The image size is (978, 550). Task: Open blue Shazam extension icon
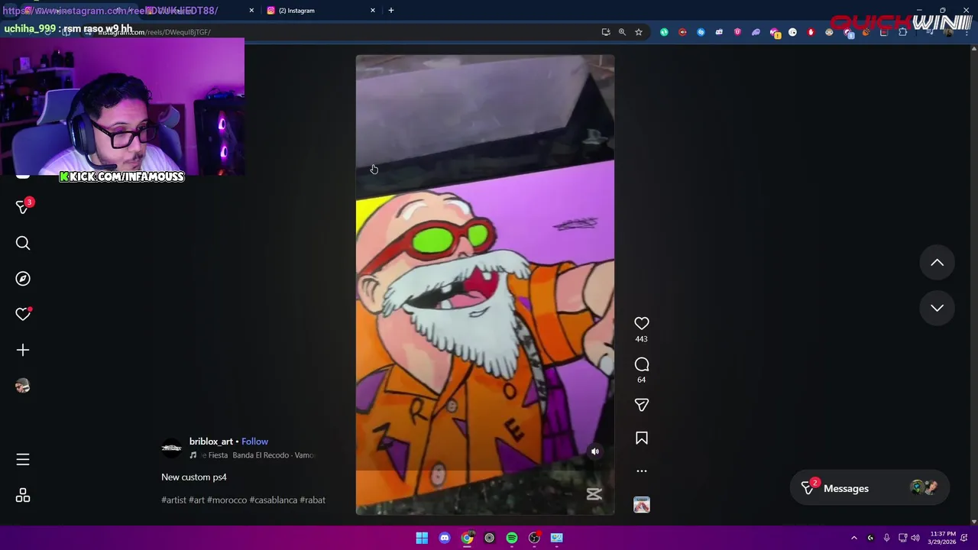701,32
